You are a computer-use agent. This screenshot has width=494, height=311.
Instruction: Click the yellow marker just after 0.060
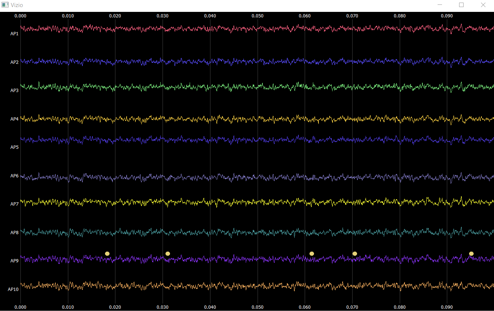click(312, 253)
